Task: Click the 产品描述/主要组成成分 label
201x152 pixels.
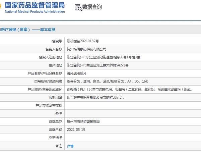Action: click(x=45, y=89)
